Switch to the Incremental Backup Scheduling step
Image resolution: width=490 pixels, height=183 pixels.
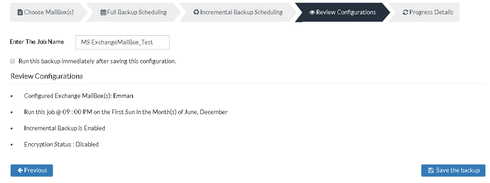(x=238, y=12)
